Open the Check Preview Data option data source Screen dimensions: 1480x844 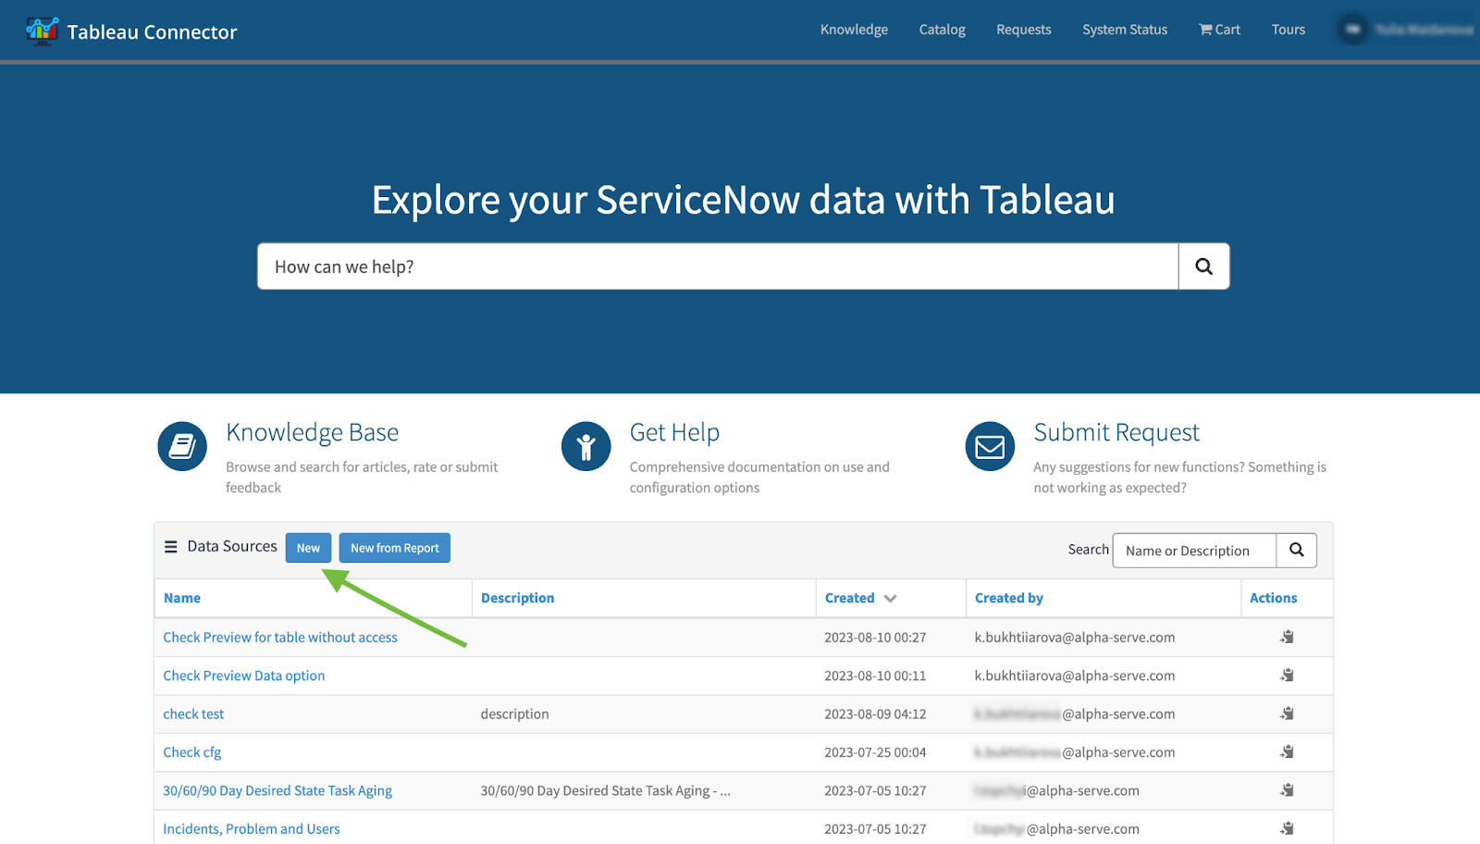(243, 675)
